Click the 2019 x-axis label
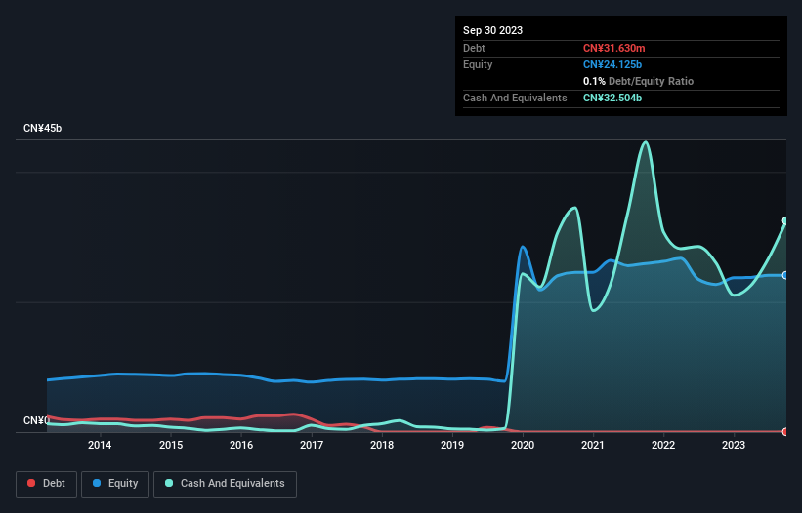This screenshot has width=802, height=513. click(452, 445)
